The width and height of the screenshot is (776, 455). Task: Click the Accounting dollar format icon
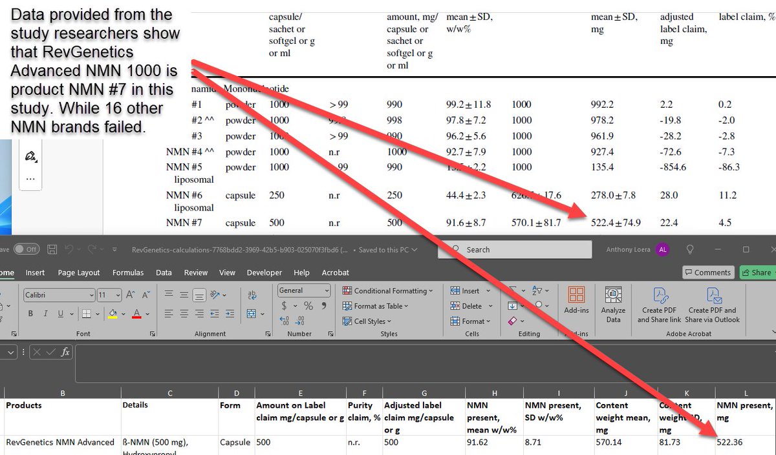[284, 305]
